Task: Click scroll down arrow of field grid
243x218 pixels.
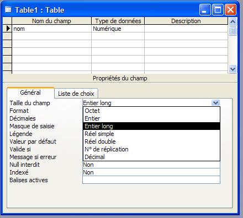Action: [x=233, y=69]
